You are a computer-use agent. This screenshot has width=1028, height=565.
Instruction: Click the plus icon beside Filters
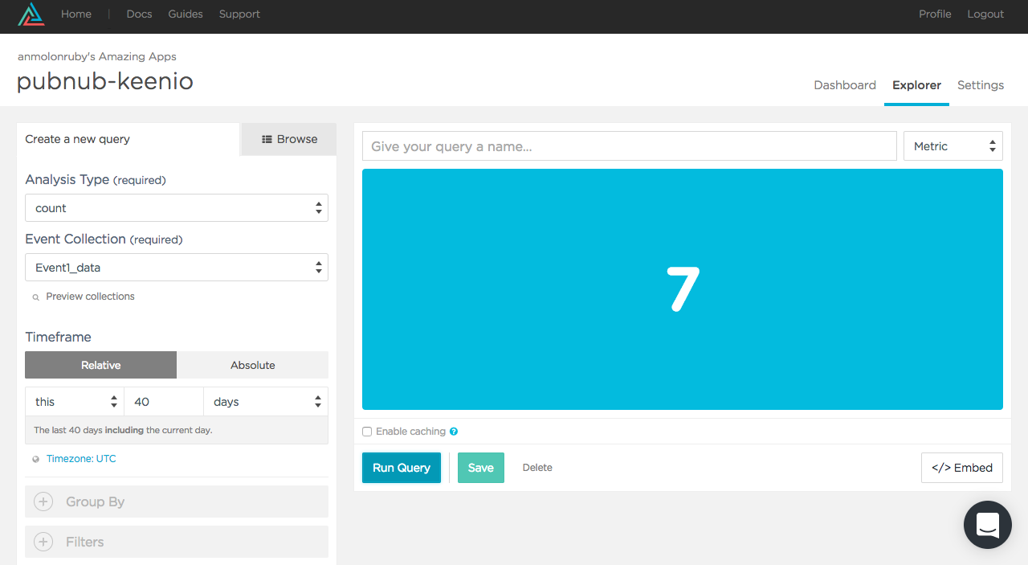coord(43,542)
